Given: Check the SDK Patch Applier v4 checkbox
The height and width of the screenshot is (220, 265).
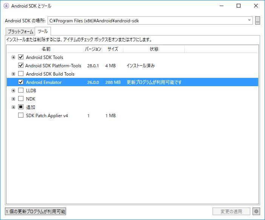Looking at the screenshot, I should click(21, 115).
